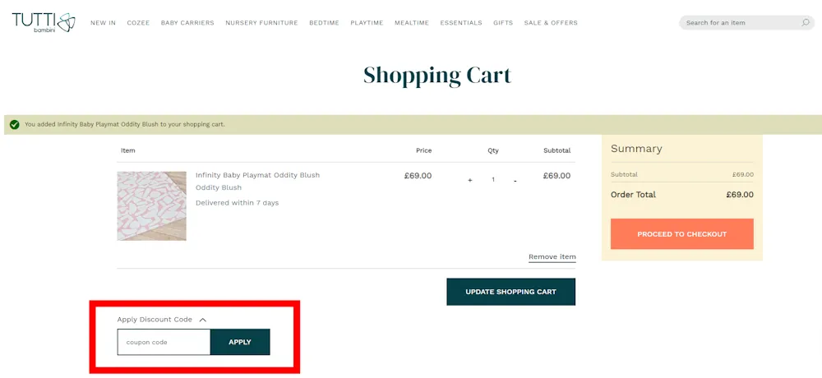Click the Tutti Bambini logo

[44, 22]
